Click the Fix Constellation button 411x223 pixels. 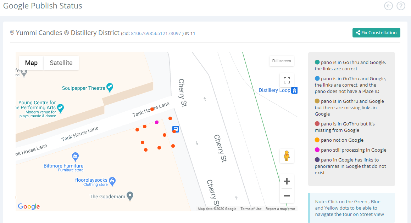pos(376,33)
